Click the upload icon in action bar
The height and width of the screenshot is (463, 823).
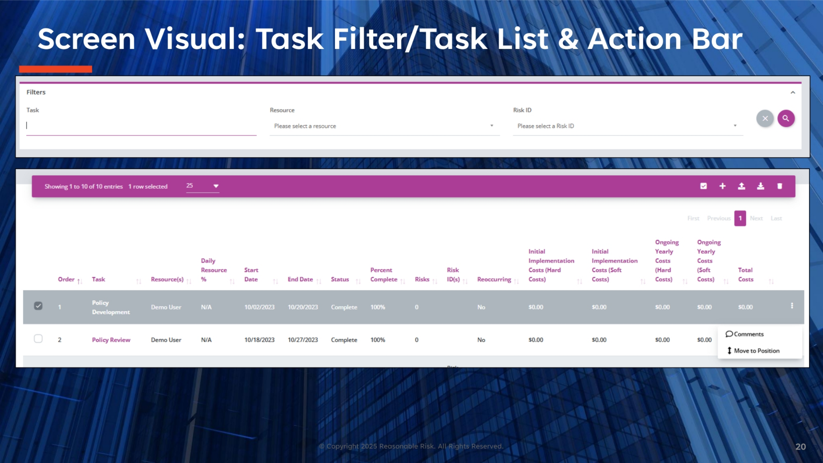[741, 186]
